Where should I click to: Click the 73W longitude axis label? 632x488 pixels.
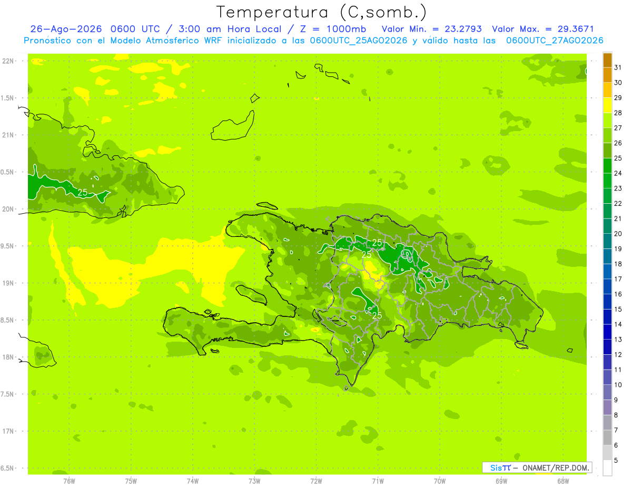pos(254,481)
